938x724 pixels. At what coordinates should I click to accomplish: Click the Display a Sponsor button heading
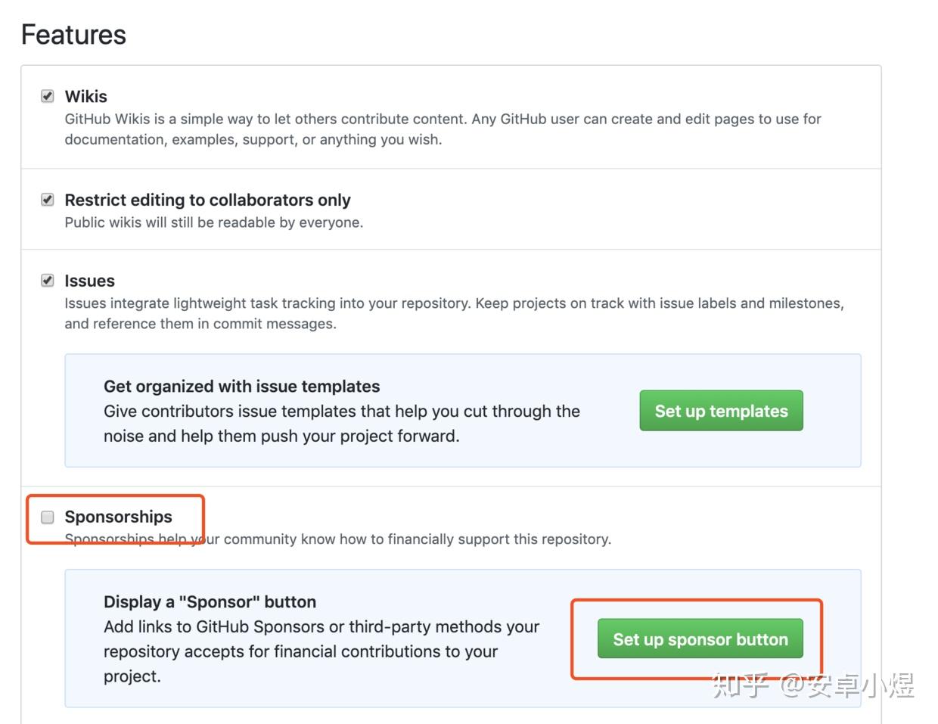pos(210,601)
